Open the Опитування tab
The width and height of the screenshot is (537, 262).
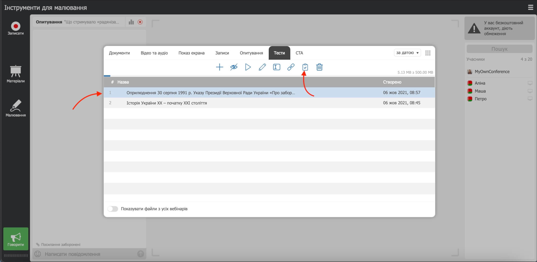coord(251,53)
